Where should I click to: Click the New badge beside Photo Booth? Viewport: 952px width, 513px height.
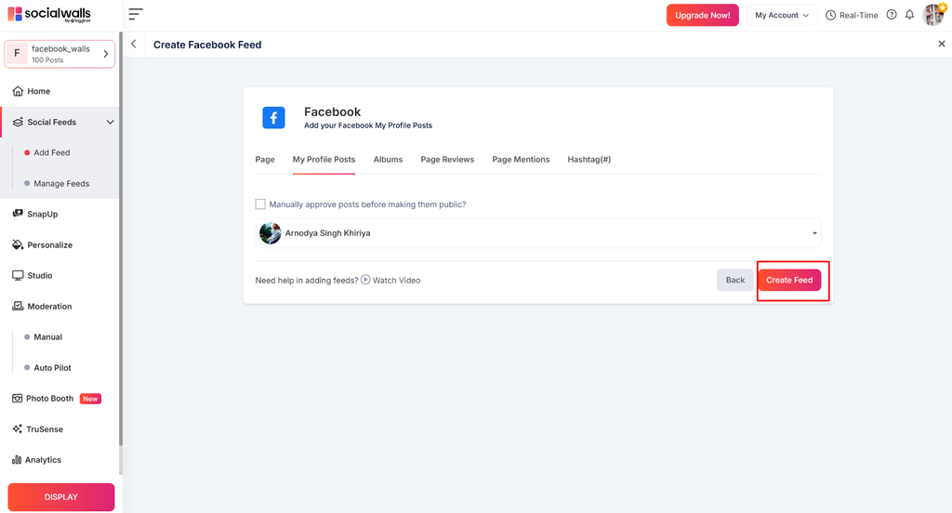pos(90,399)
